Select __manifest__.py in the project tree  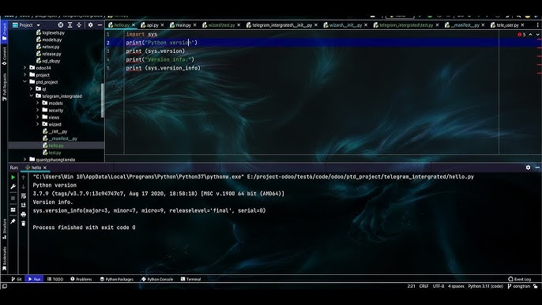pos(63,138)
